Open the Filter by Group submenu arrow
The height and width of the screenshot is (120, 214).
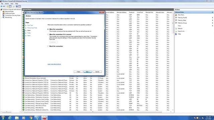point(212,23)
